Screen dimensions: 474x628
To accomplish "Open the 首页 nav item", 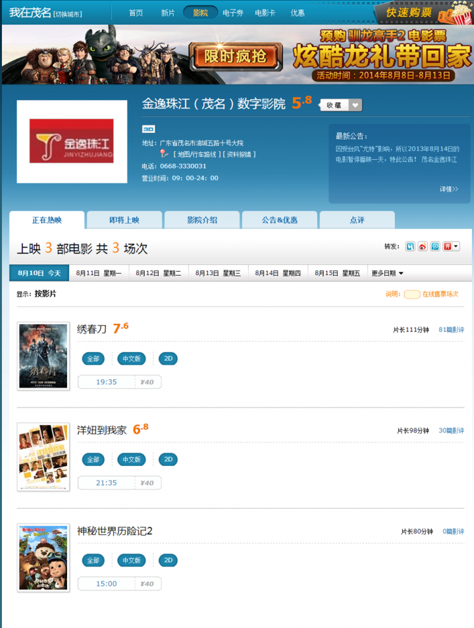I will [136, 13].
